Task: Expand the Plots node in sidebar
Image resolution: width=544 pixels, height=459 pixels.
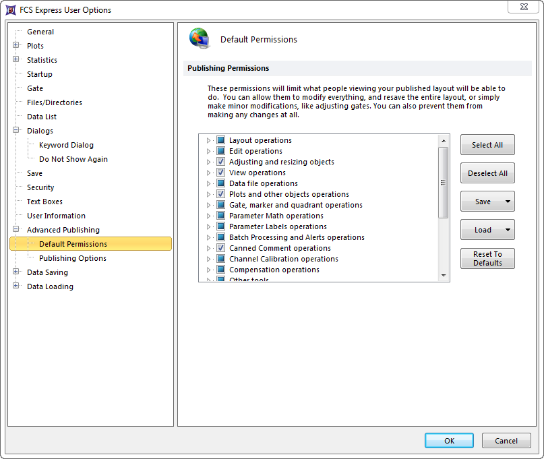Action: (16, 46)
